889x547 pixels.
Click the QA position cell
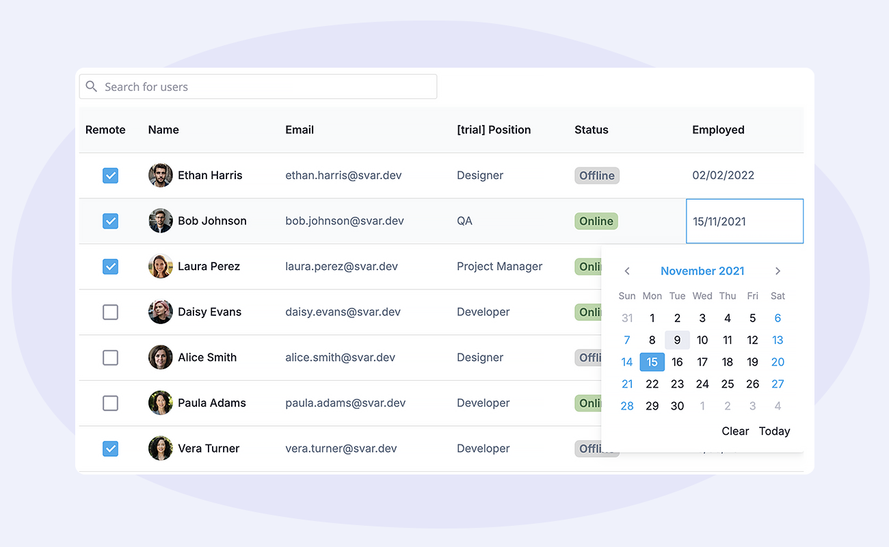464,221
